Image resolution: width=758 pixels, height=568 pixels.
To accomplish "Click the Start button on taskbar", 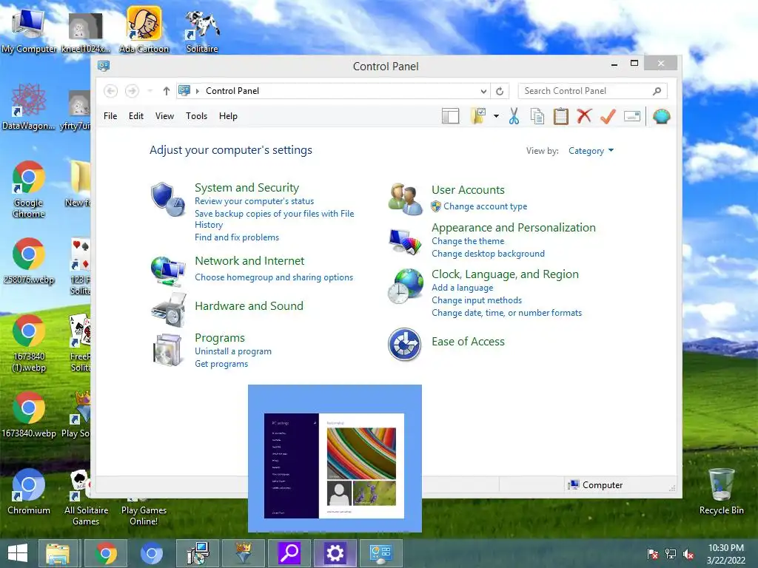I will pyautogui.click(x=18, y=553).
